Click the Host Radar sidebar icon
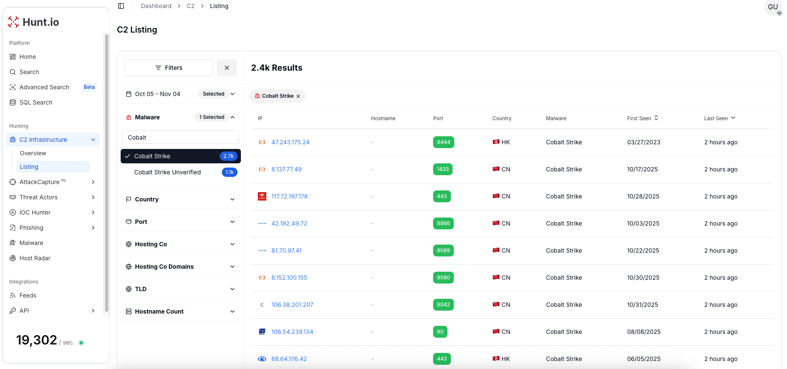 [13, 258]
